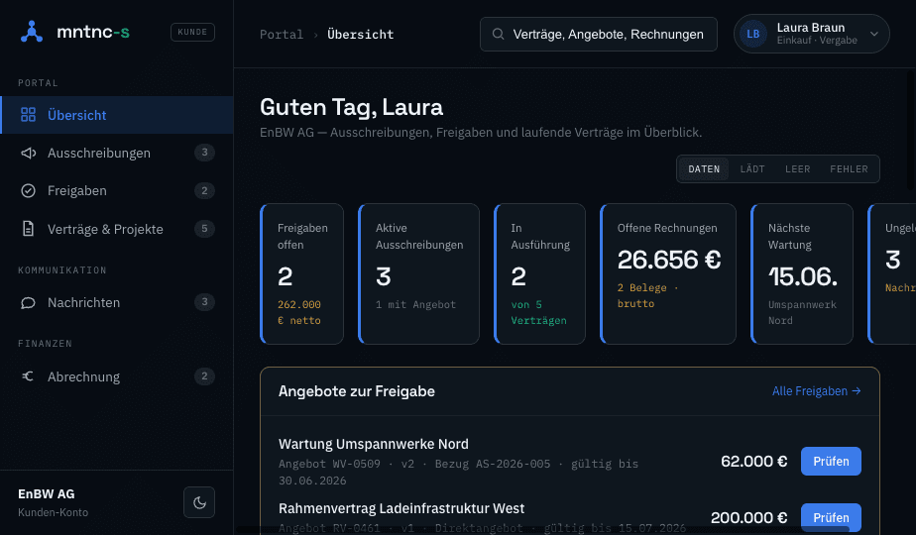The height and width of the screenshot is (535, 916).
Task: Click the Angebote zur Freigabe heading
Action: click(356, 390)
